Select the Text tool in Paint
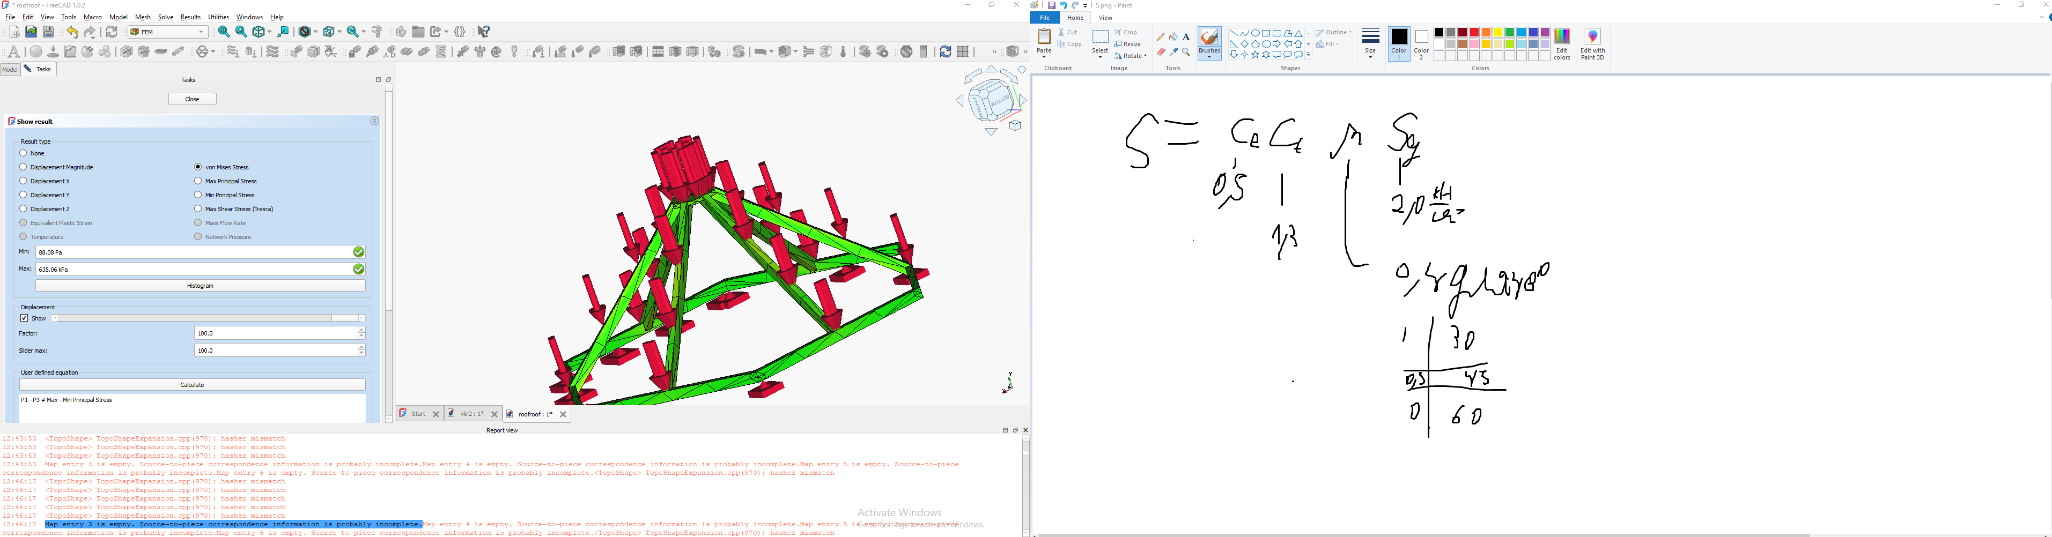Viewport: 2052px width, 537px height. click(1186, 36)
